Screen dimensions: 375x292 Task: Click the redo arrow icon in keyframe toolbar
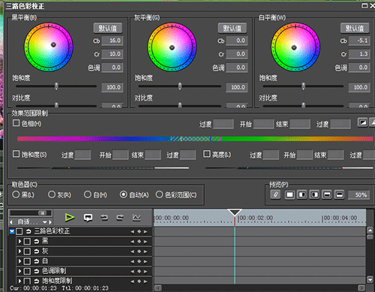pyautogui.click(x=120, y=218)
